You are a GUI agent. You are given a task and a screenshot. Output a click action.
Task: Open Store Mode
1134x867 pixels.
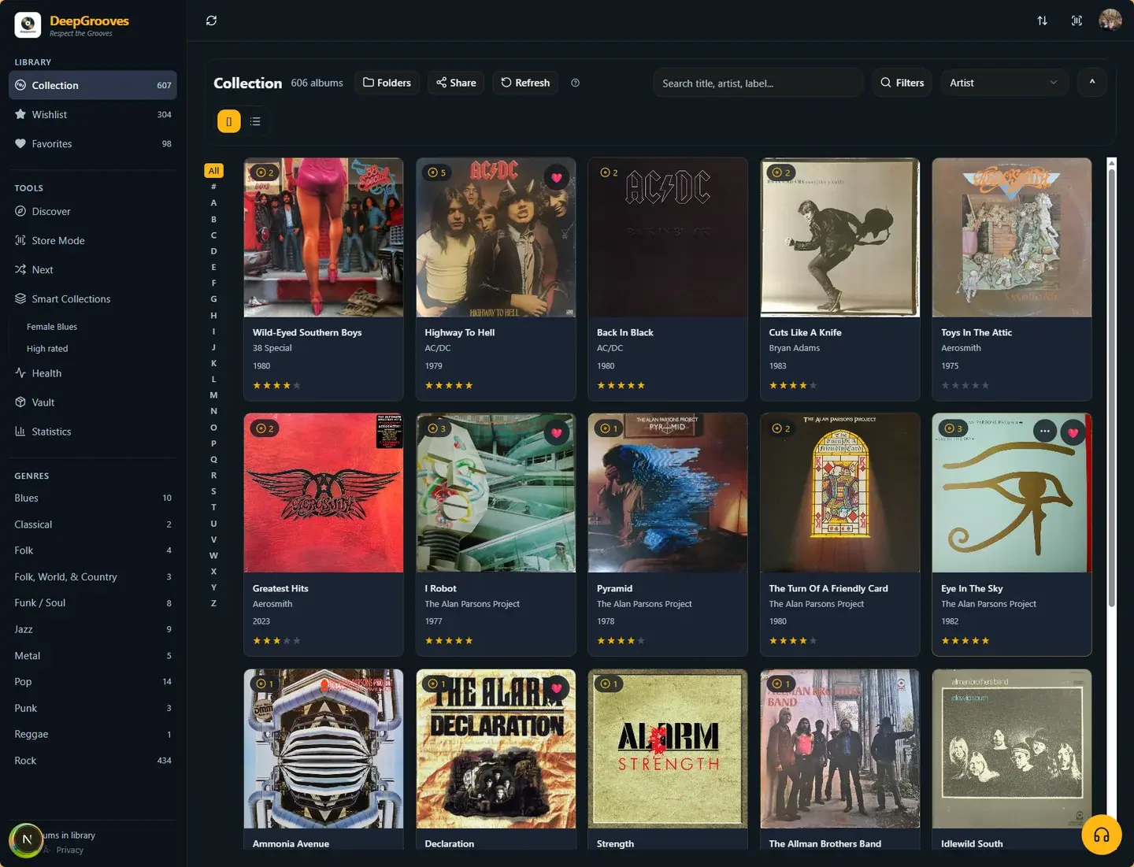(93, 240)
